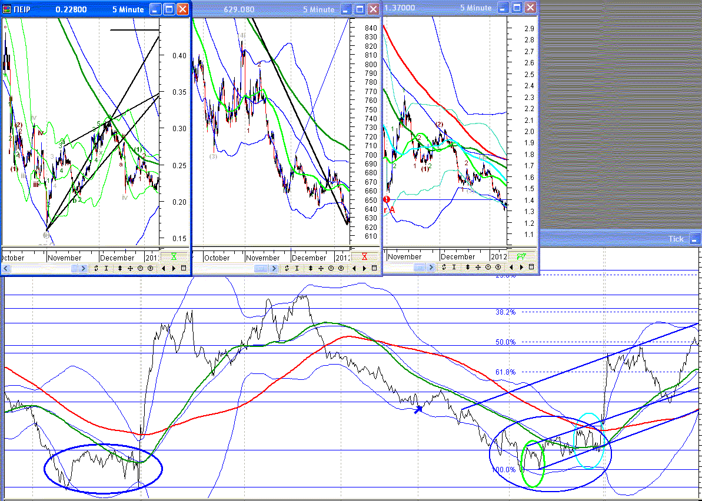This screenshot has width=702, height=501.
Task: Minimize the Tick chart window
Action: [x=695, y=239]
